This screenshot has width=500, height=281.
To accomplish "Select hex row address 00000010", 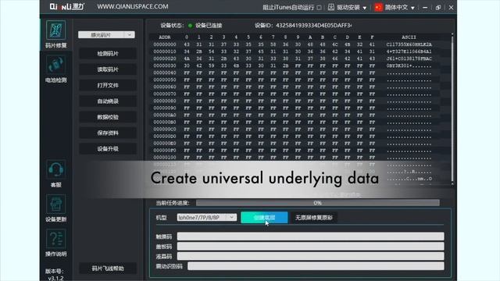I will point(165,52).
